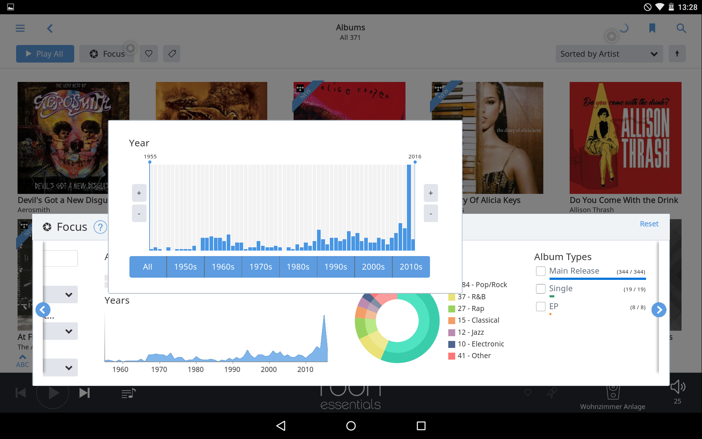
Task: Click the 2016 end year handle
Action: [x=415, y=162]
